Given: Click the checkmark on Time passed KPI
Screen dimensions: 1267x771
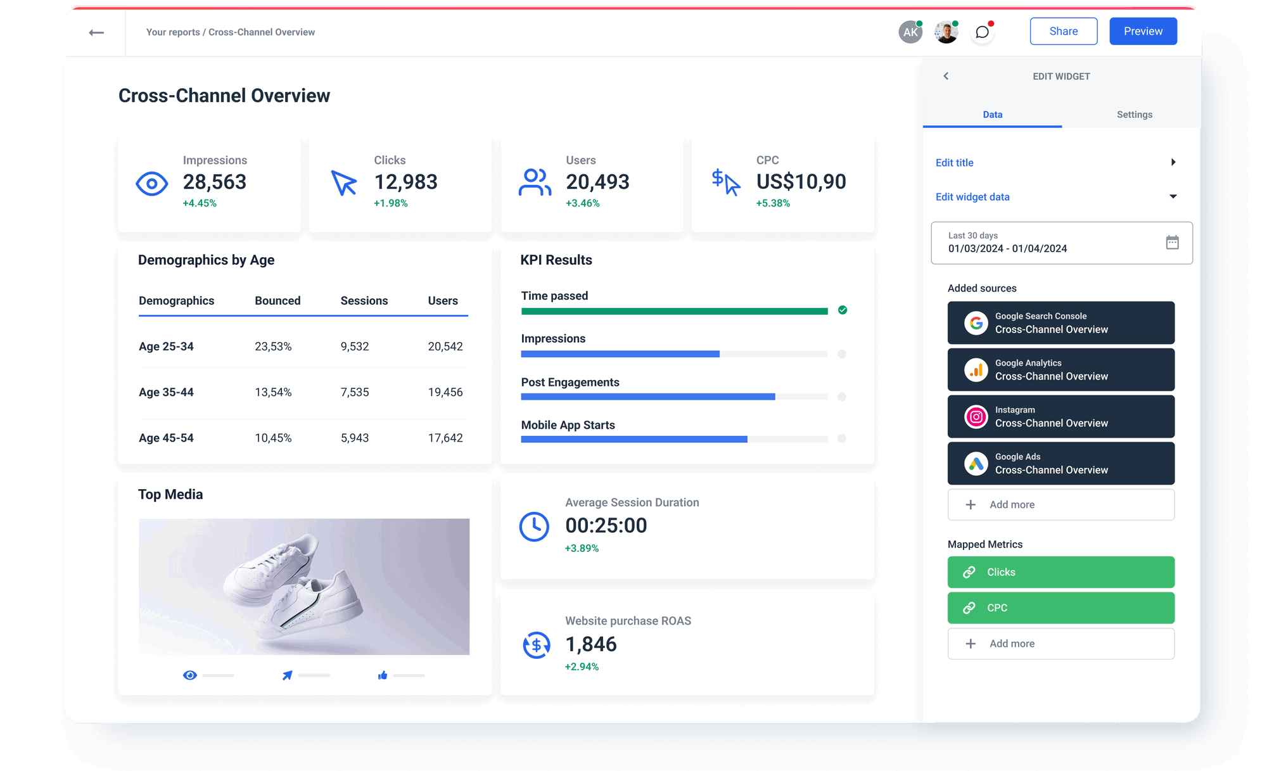Looking at the screenshot, I should 843,310.
